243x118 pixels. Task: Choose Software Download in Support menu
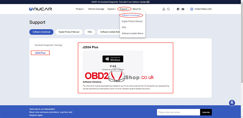131,15
